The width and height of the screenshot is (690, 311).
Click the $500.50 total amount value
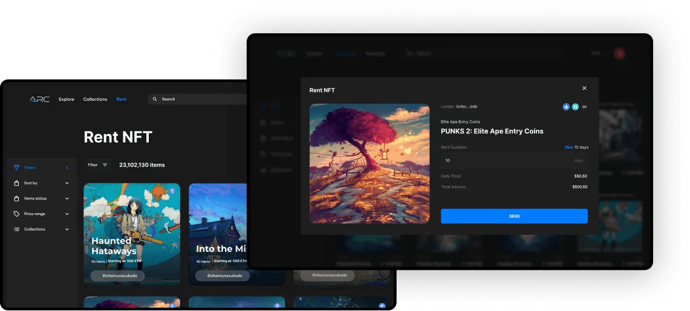[579, 187]
